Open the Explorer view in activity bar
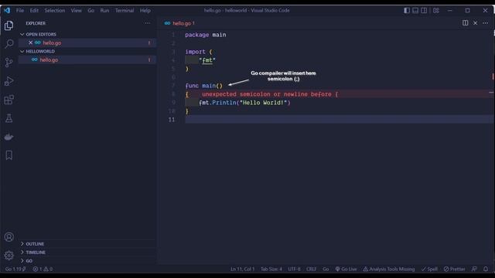 click(x=9, y=25)
